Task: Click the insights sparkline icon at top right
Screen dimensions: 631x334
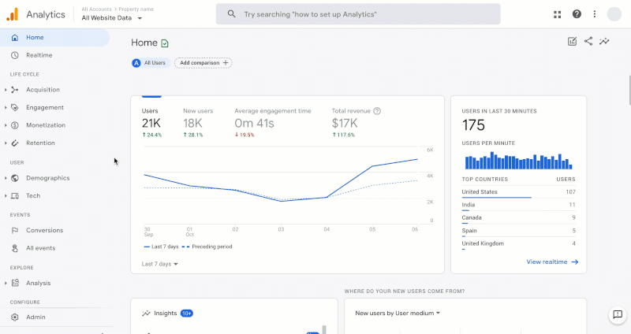Action: (604, 42)
